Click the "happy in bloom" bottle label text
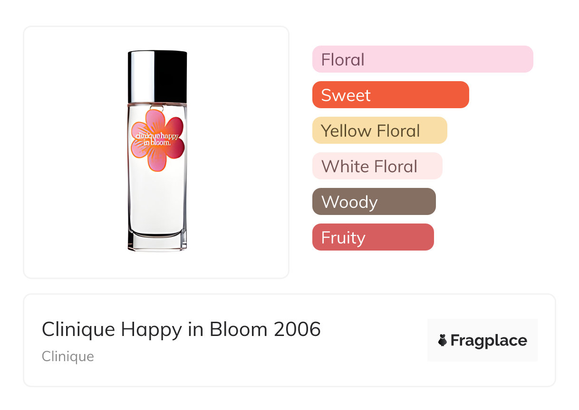This screenshot has height=410, width=579. [157, 138]
